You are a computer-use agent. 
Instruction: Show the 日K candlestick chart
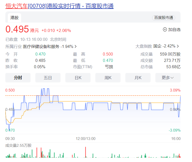tap(78, 78)
